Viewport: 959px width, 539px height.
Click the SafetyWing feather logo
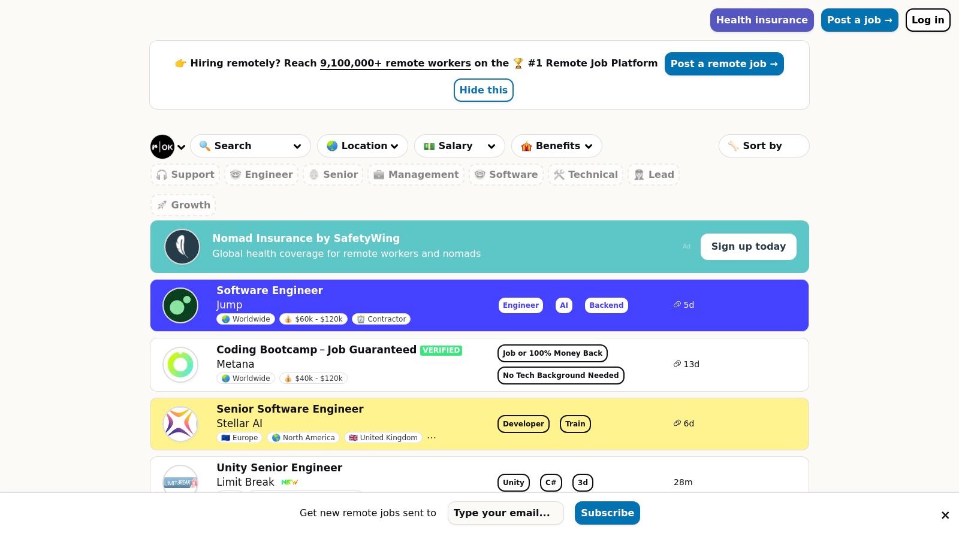182,247
